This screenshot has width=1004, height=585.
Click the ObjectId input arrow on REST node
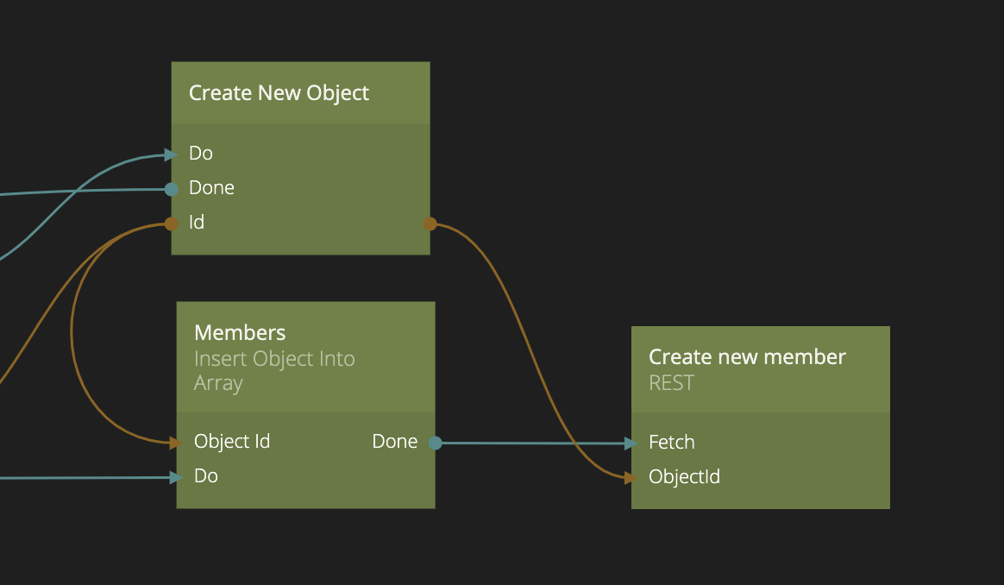[x=632, y=477]
